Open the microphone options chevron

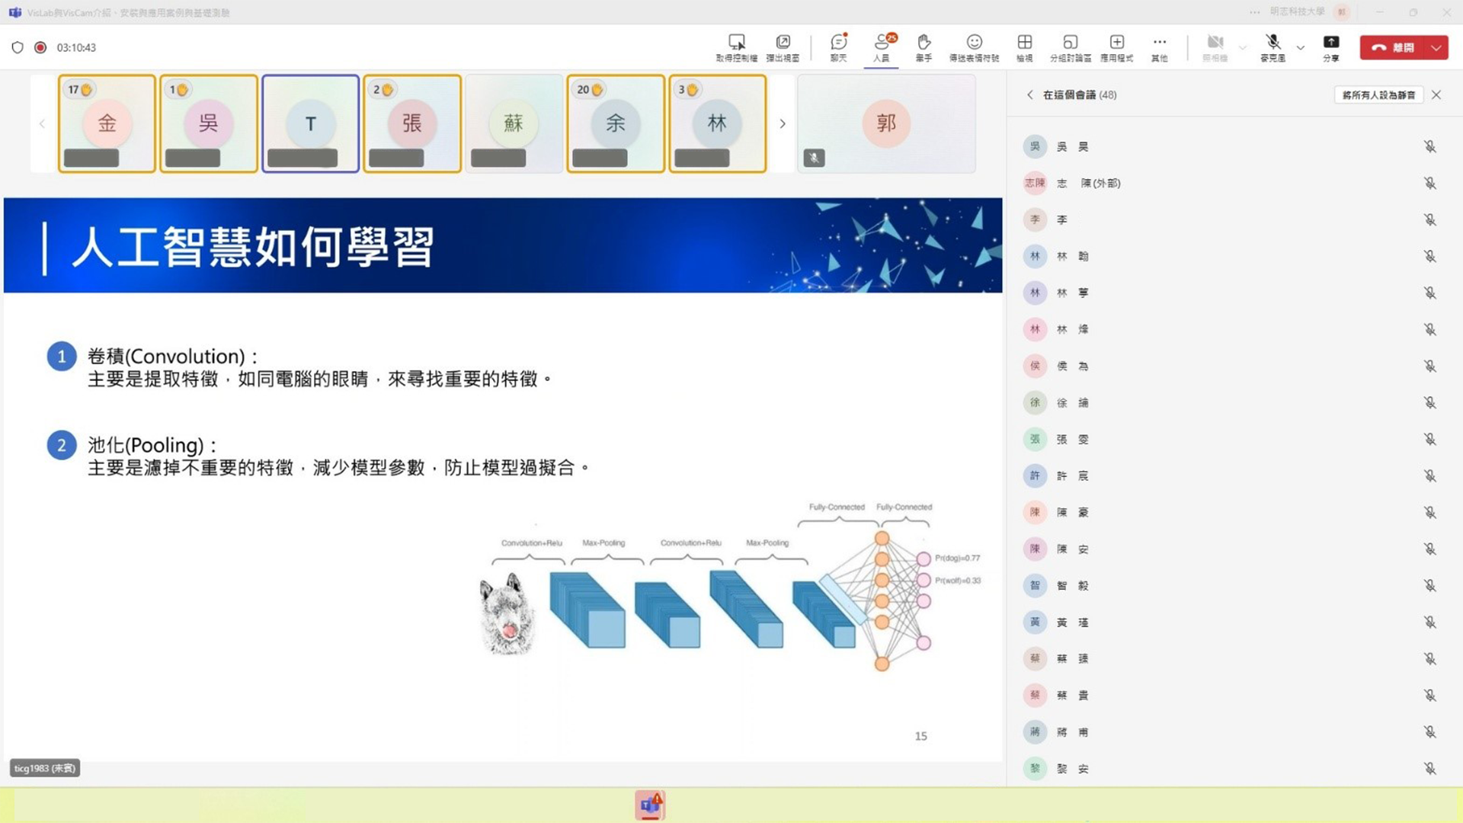1301,48
